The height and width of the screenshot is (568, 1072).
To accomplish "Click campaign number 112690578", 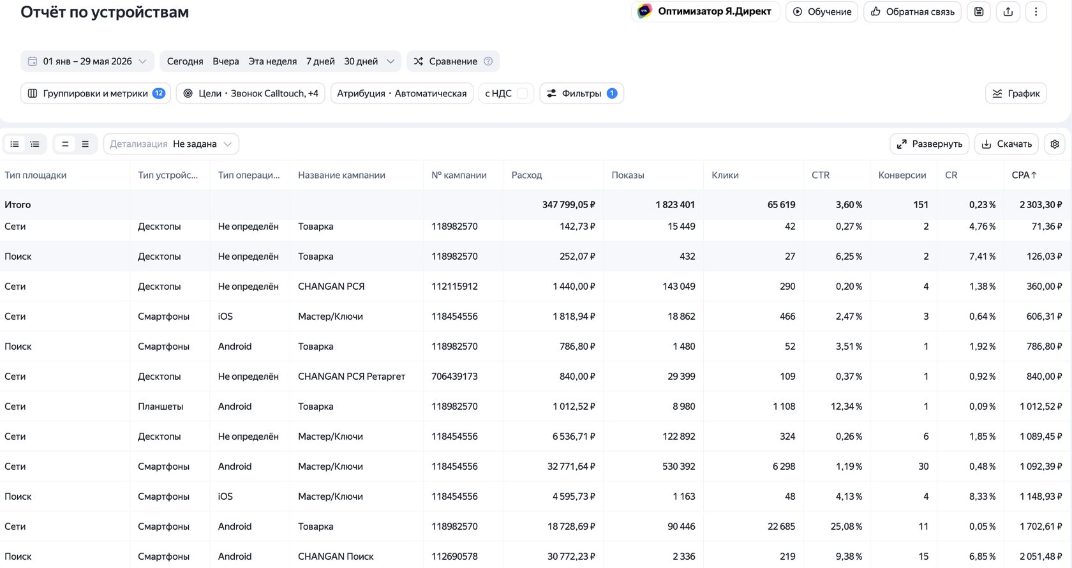I will click(454, 557).
